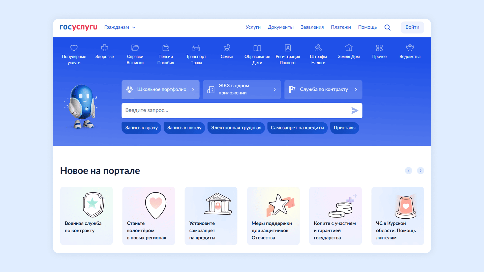The image size is (484, 272).
Task: Select the Ведомства emblem icon
Action: point(410,48)
